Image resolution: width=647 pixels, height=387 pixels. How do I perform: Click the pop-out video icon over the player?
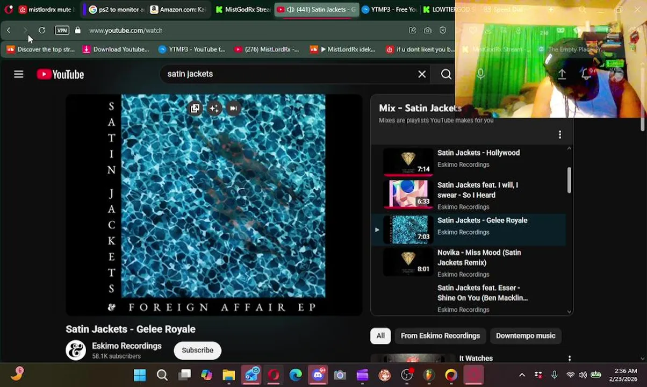click(195, 109)
